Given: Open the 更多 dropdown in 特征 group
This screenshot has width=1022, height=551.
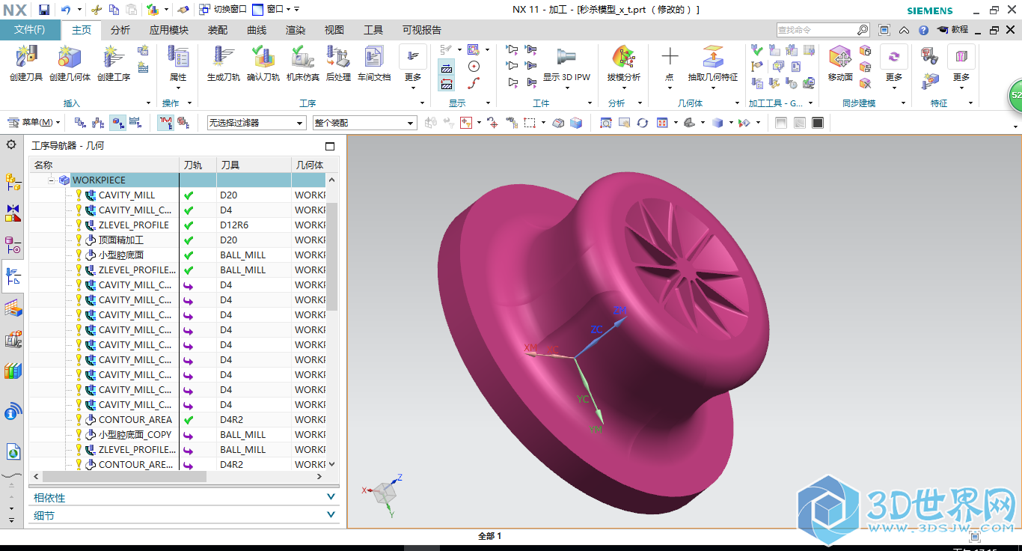Looking at the screenshot, I should pyautogui.click(x=961, y=67).
